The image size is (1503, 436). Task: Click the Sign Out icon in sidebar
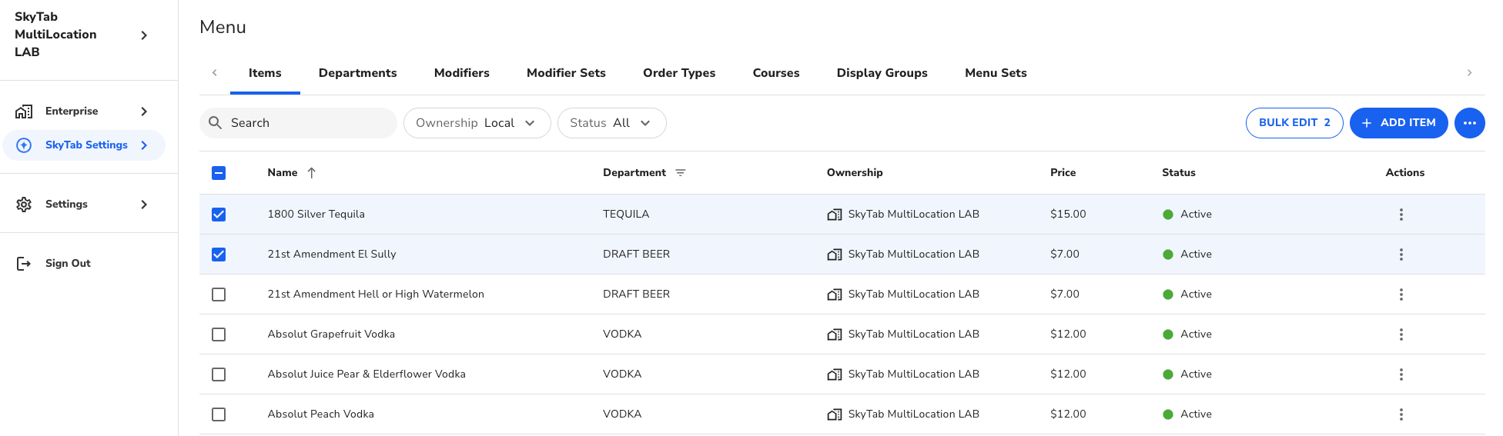click(24, 264)
